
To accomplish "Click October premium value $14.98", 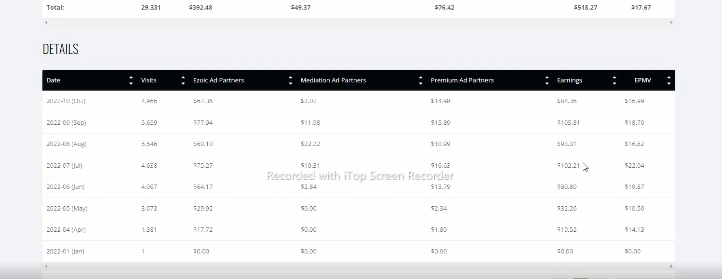I will click(x=441, y=101).
